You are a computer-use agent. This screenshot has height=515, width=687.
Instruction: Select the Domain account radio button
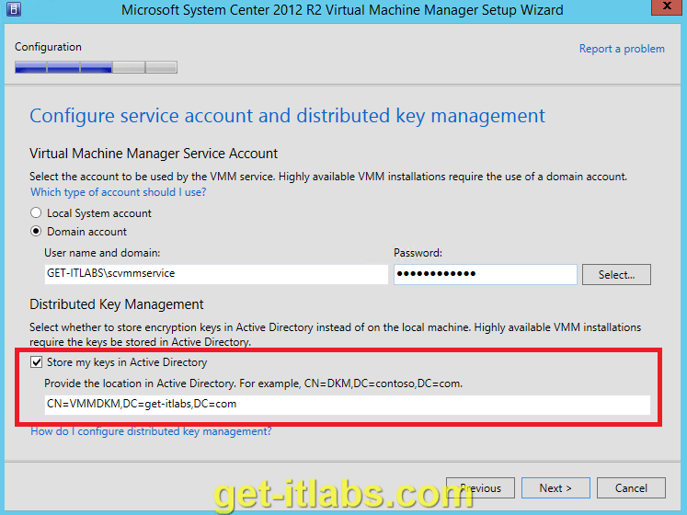pos(36,232)
